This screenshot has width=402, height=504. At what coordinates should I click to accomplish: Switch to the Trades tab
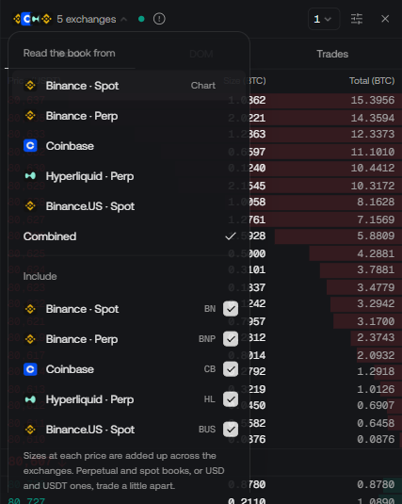point(332,54)
